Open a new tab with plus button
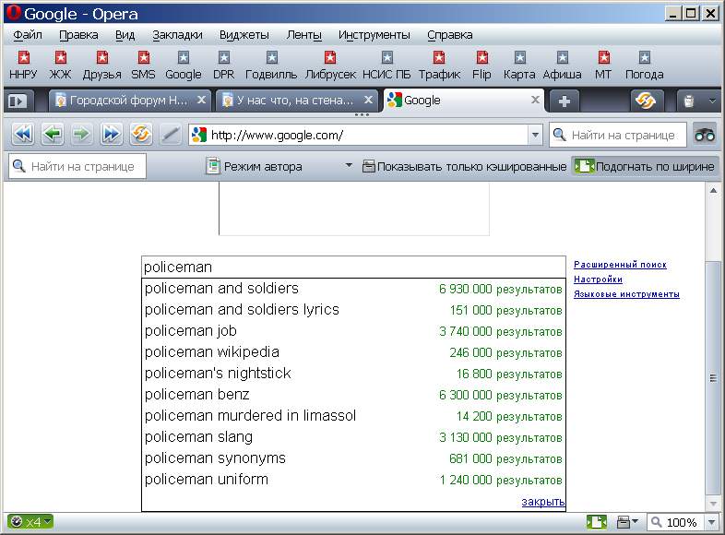The image size is (725, 535). coord(565,101)
